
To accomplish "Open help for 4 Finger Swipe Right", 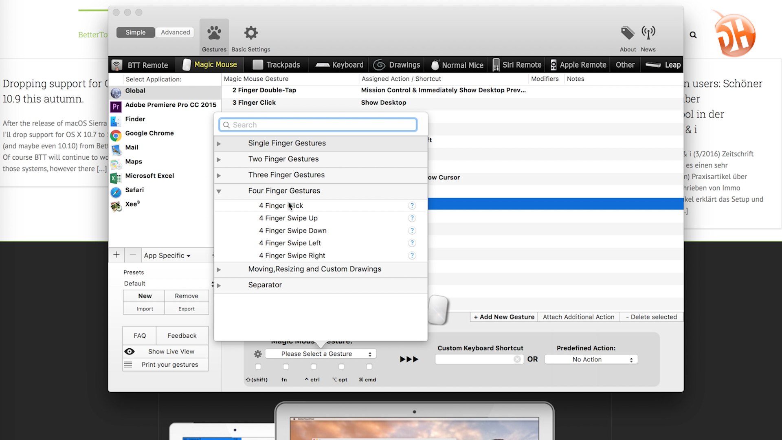I will coord(412,255).
